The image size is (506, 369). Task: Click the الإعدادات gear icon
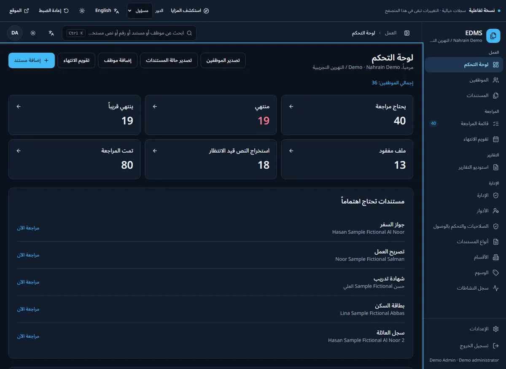pos(496,329)
